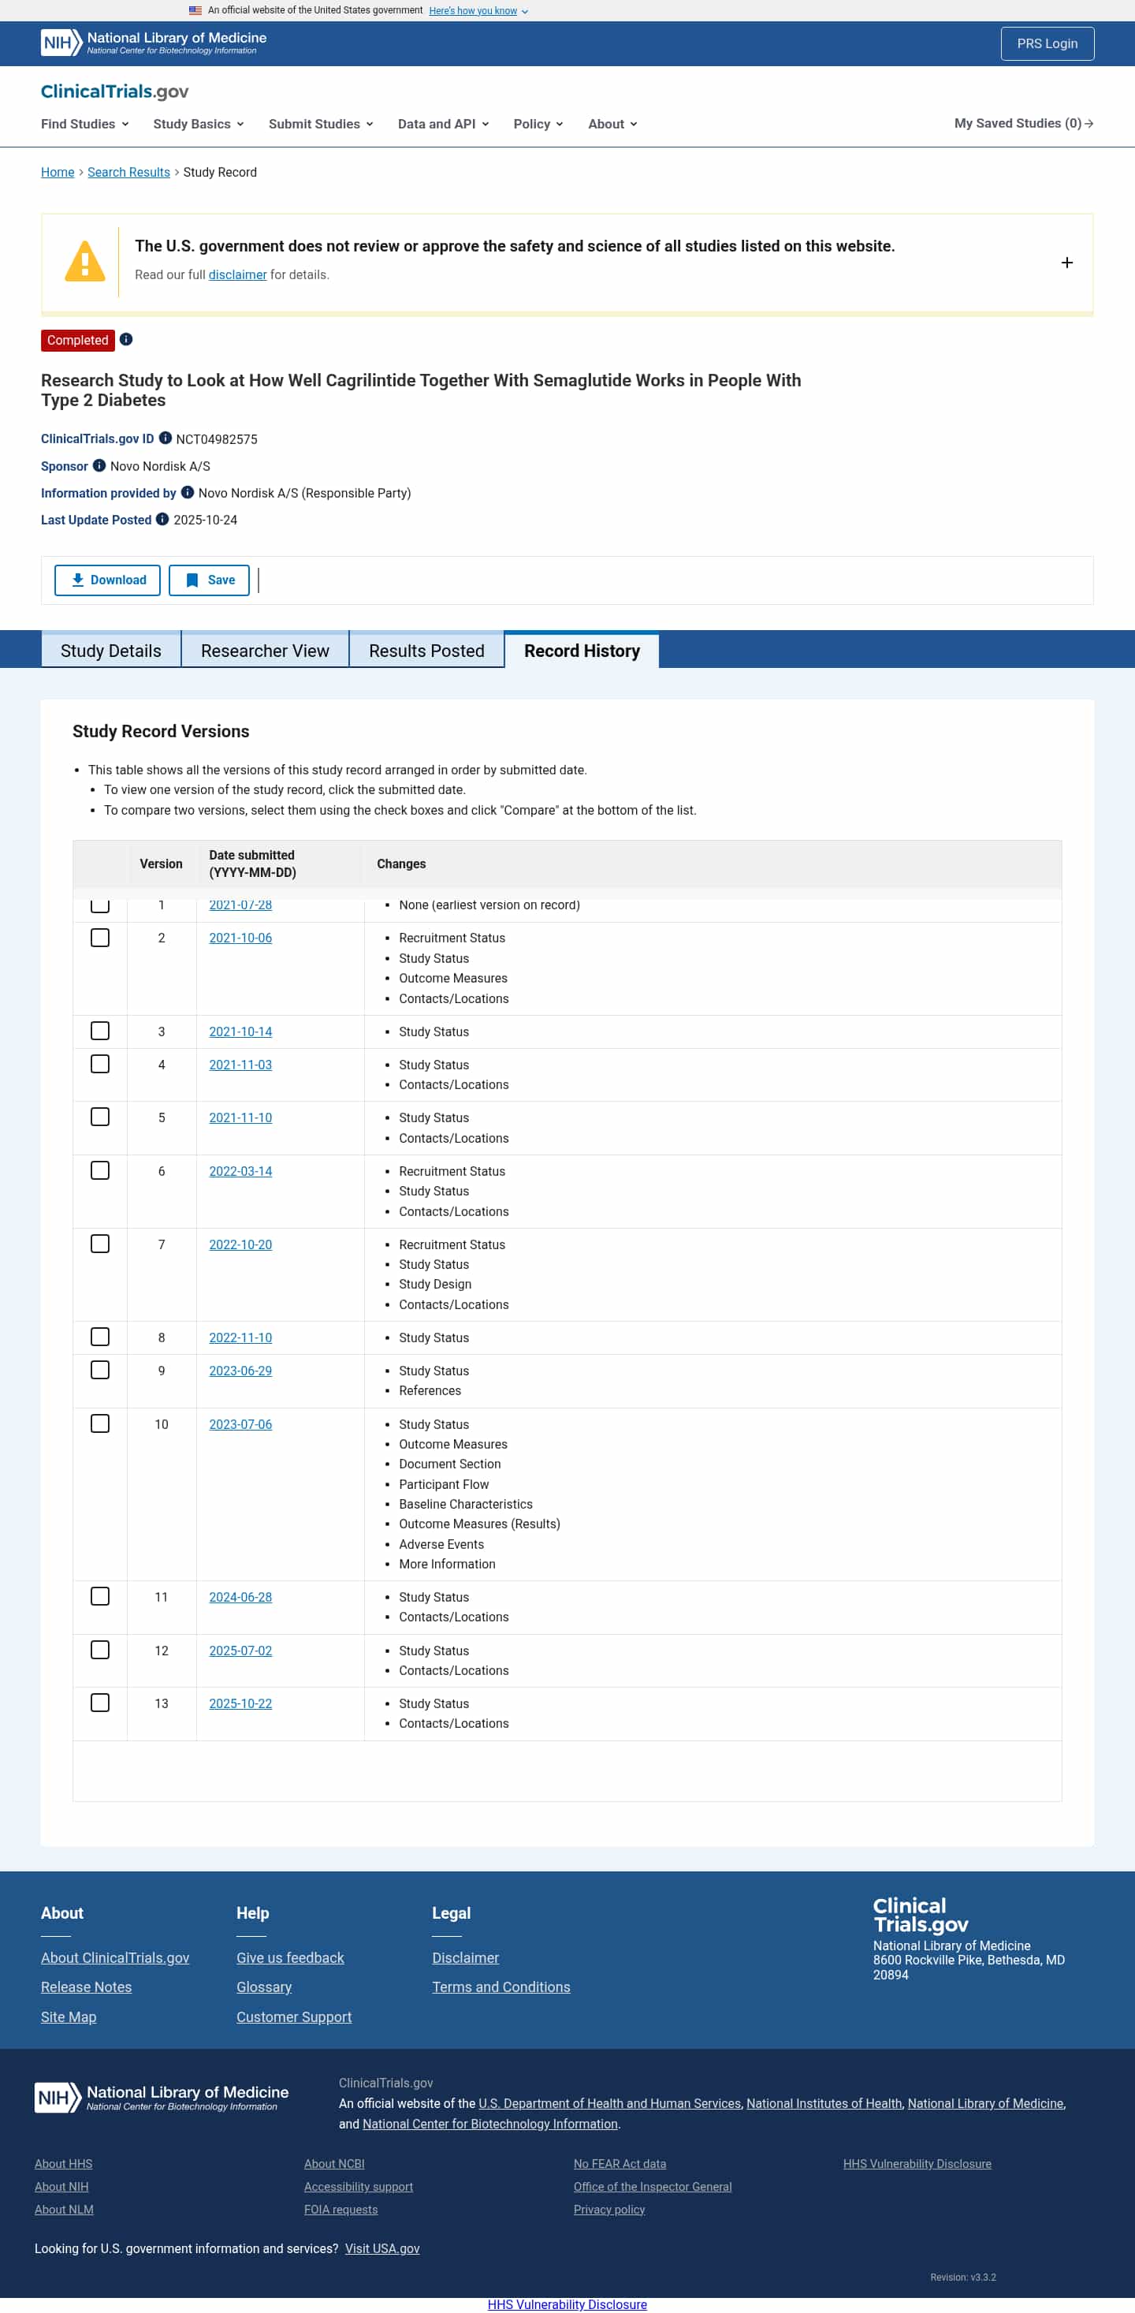Click the ClinicalTrials.gov site logo
Image resolution: width=1135 pixels, height=2313 pixels.
115,91
